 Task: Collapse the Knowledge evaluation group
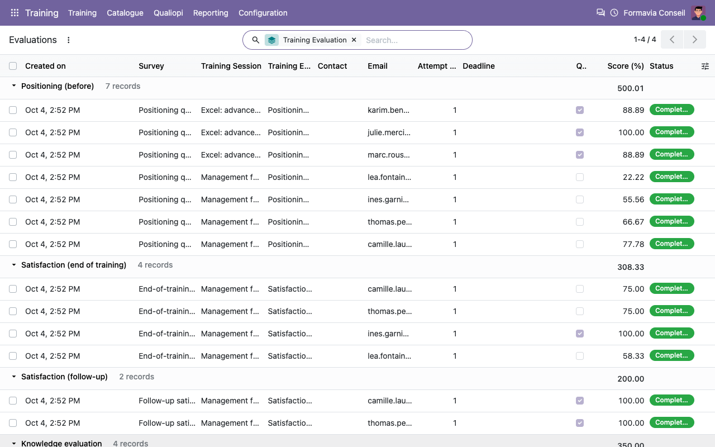pos(14,443)
